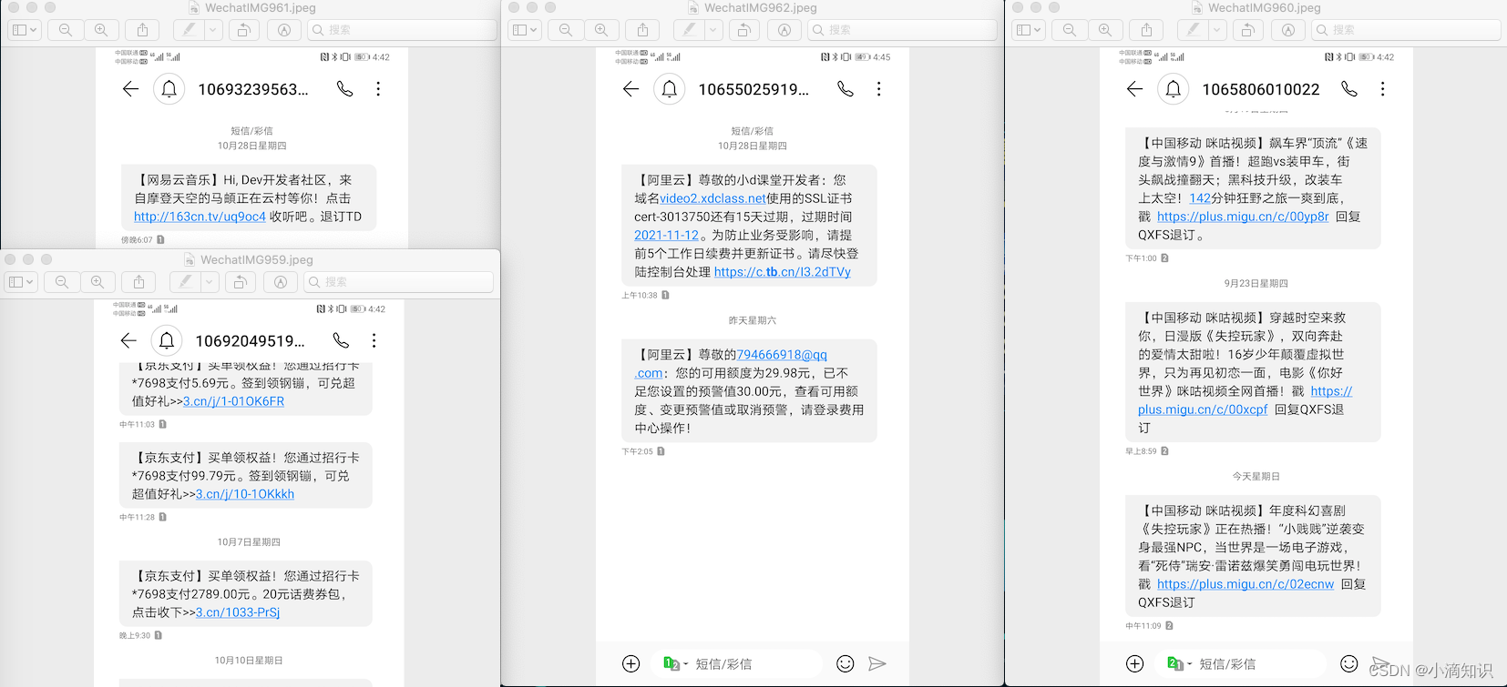Show markup toolbar in WechatIMG959.jpeg window
1507x687 pixels.
pos(281,282)
